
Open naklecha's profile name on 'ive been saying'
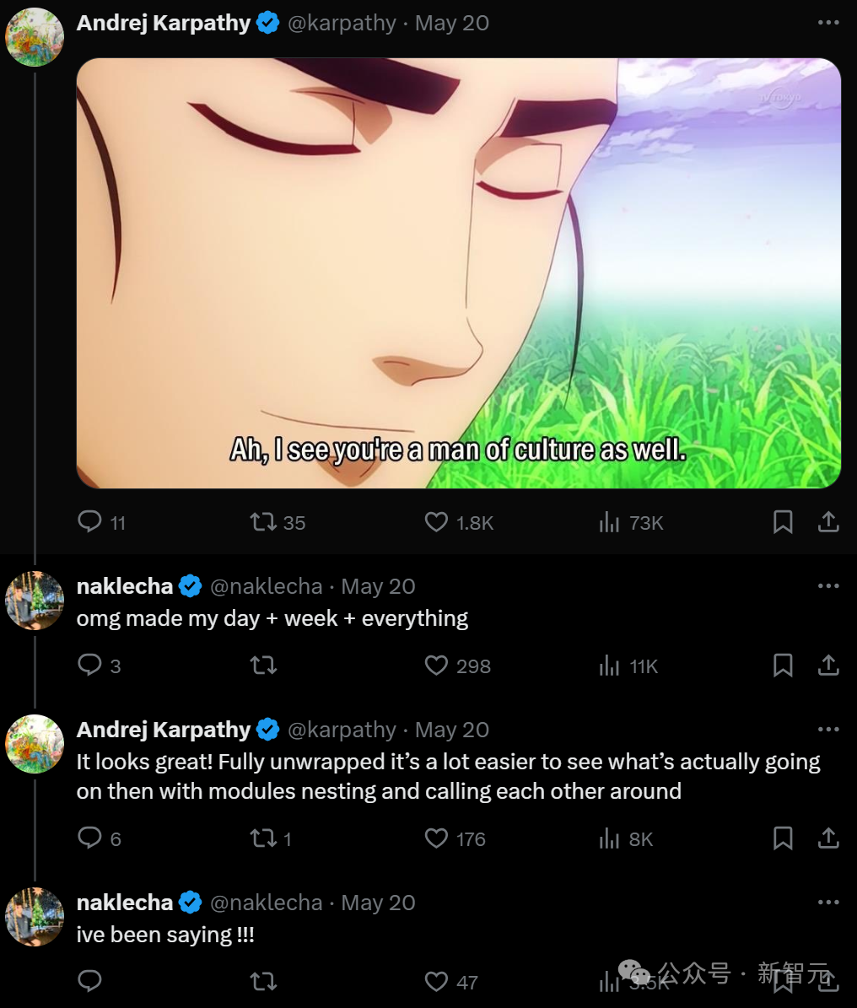point(125,903)
